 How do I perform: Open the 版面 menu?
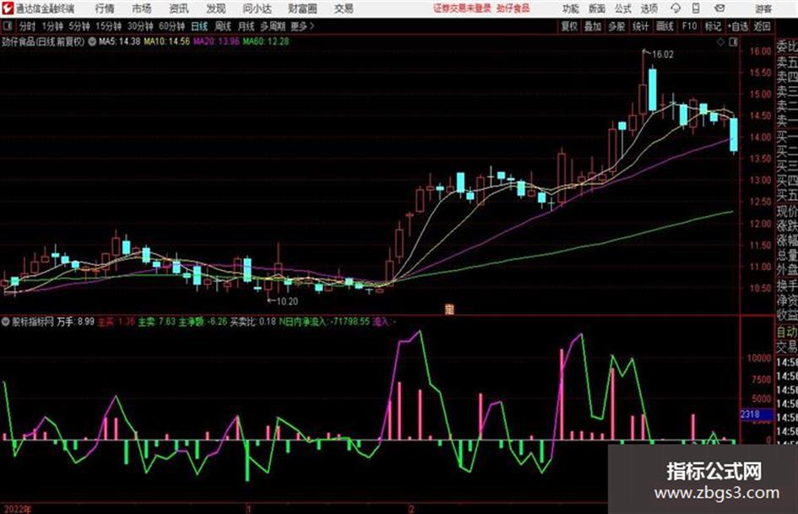596,8
